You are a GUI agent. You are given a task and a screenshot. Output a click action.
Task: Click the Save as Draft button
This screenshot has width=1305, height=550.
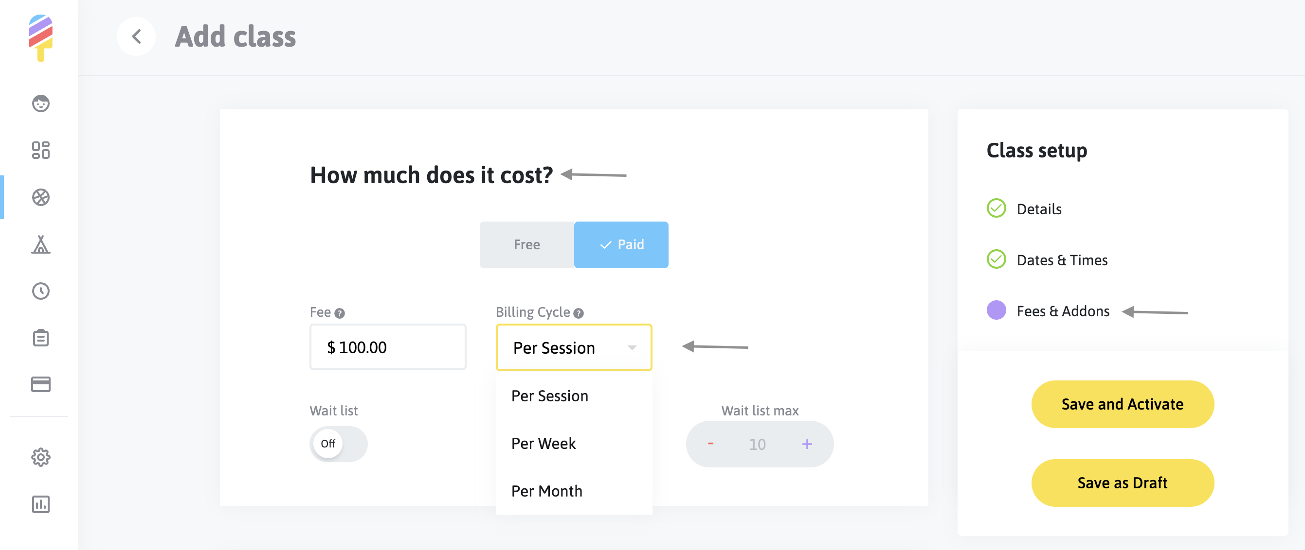pyautogui.click(x=1122, y=482)
